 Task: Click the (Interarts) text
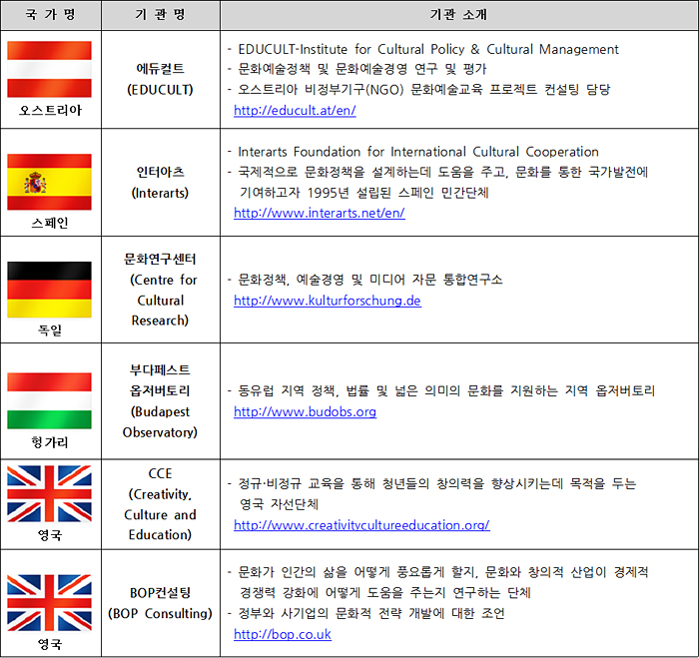(160, 193)
